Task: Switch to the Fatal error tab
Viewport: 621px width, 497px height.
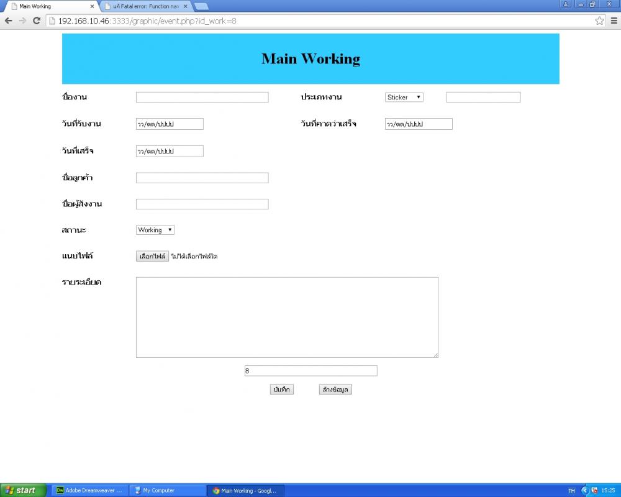Action: click(x=146, y=6)
